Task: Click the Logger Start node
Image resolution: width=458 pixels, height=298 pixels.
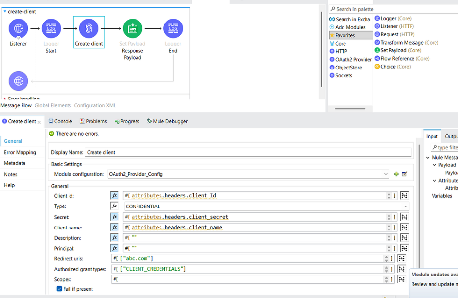Action: [x=51, y=28]
